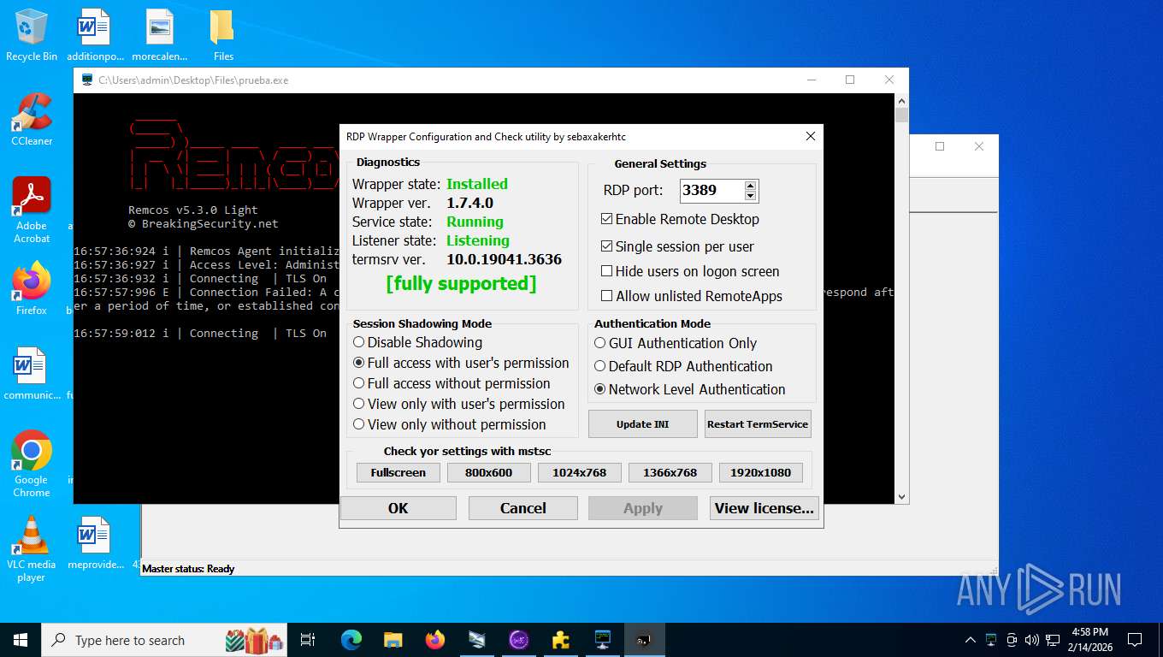The width and height of the screenshot is (1163, 657).
Task: Click the termsrv version 10.0.19041.3636 text
Action: click(x=504, y=259)
